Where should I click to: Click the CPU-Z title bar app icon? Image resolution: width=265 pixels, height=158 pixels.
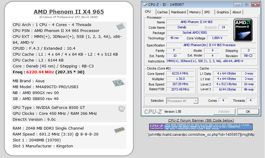click(x=145, y=4)
